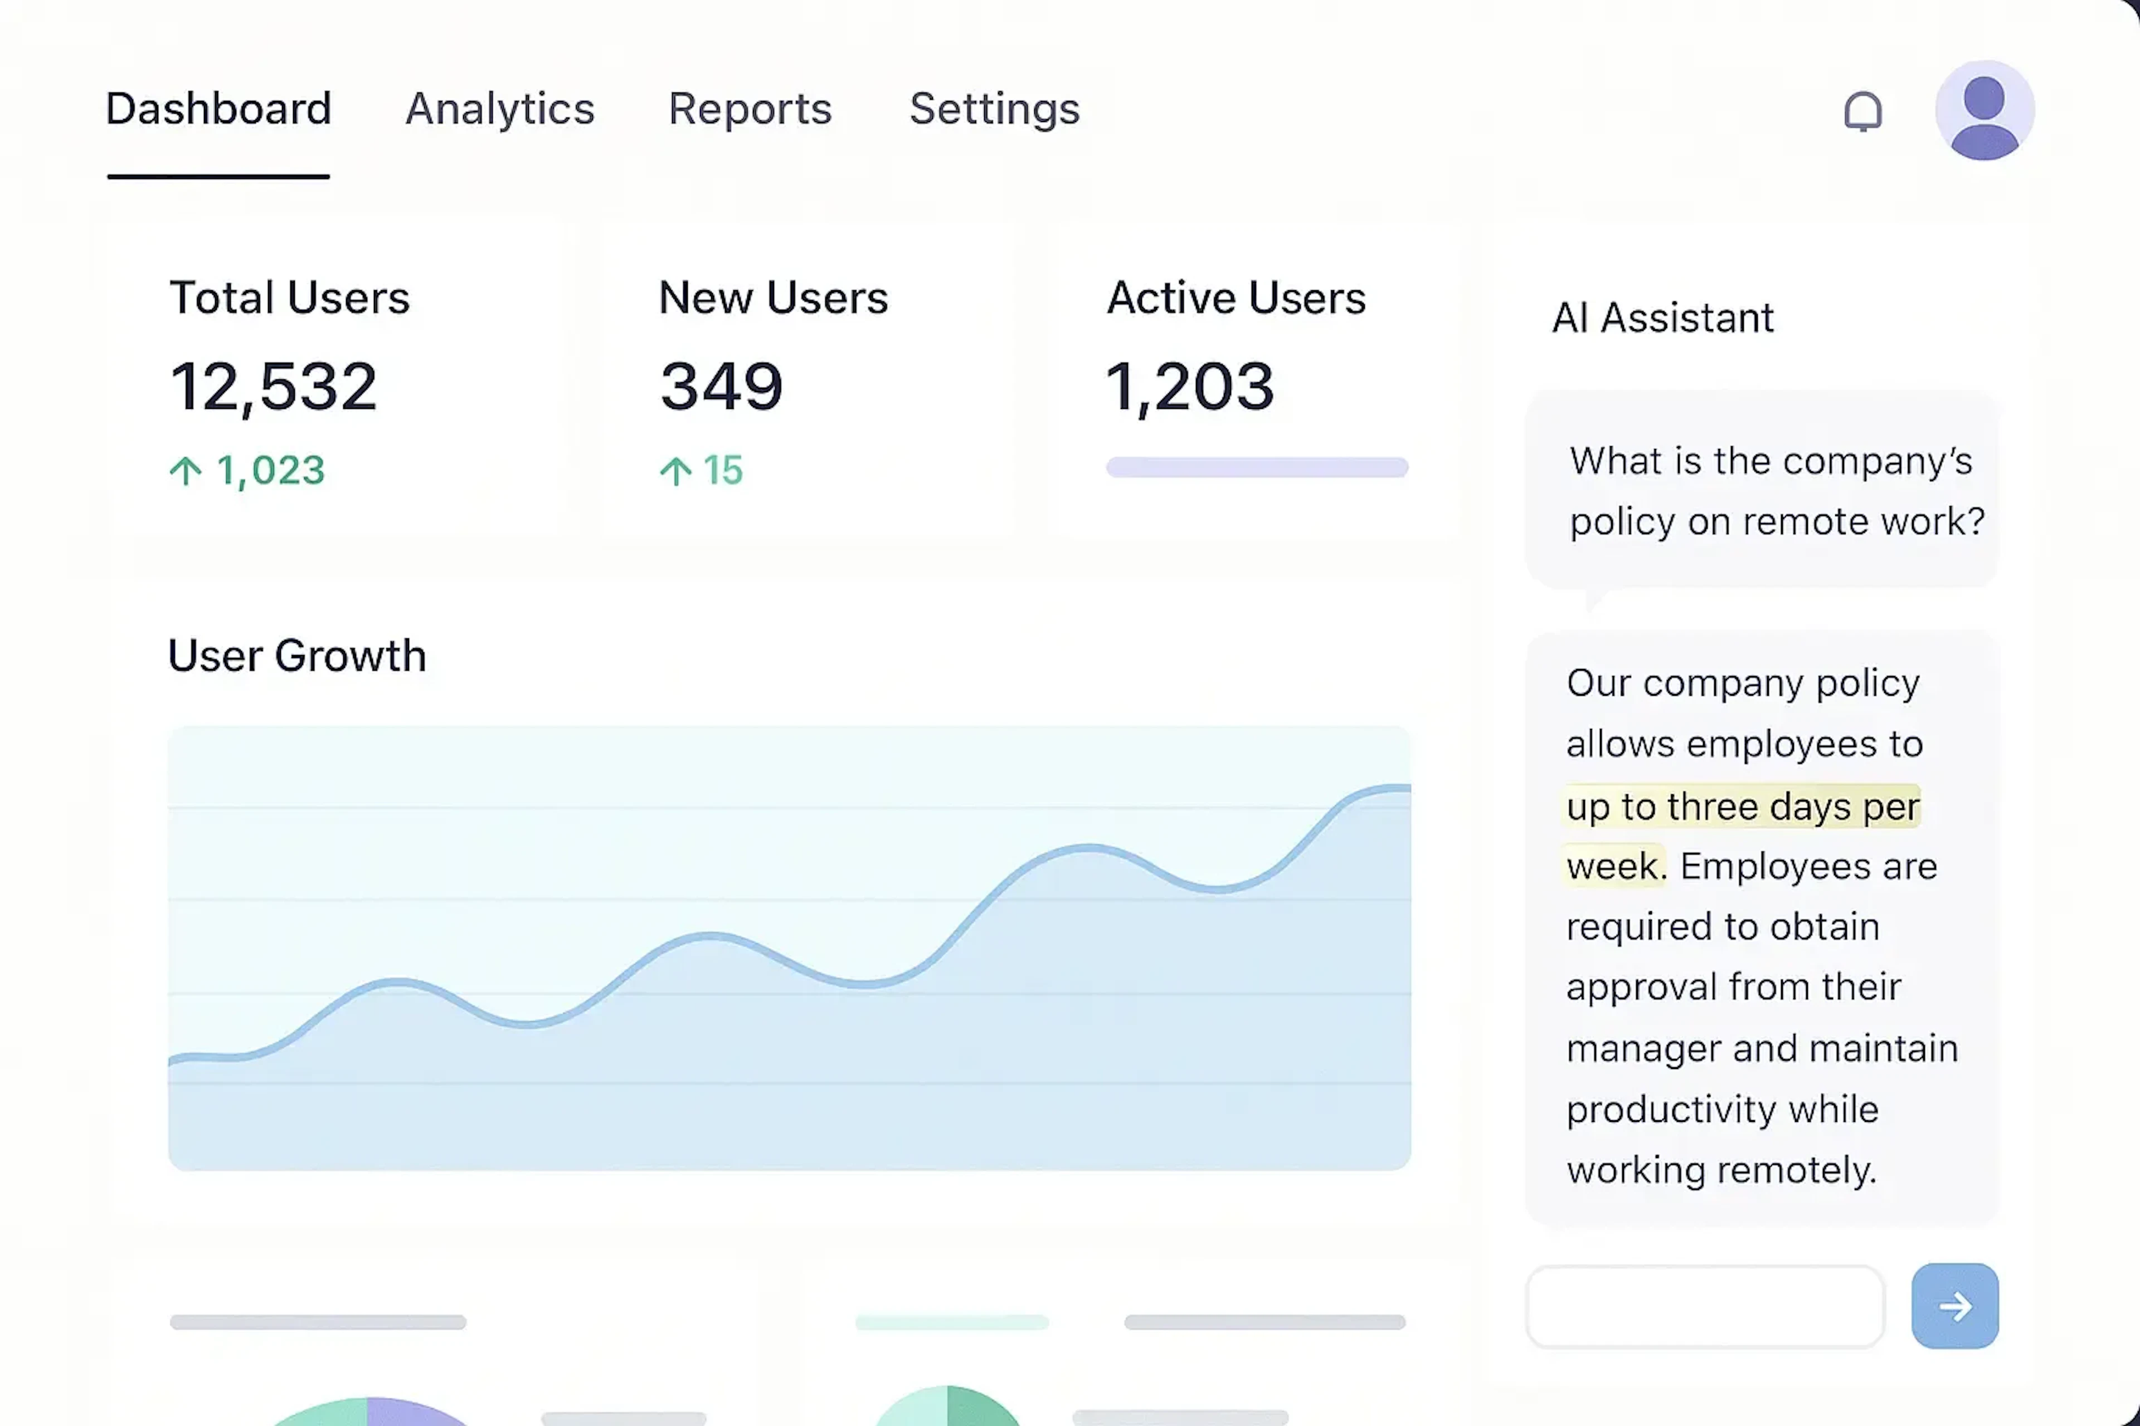Open the Reports section
Viewport: 2140px width, 1426px height.
tap(749, 109)
